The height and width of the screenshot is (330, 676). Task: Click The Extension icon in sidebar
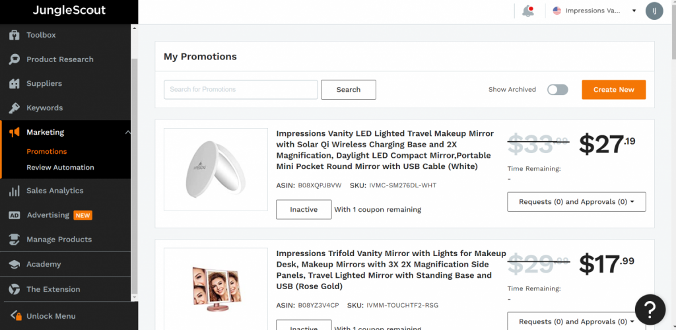click(14, 289)
